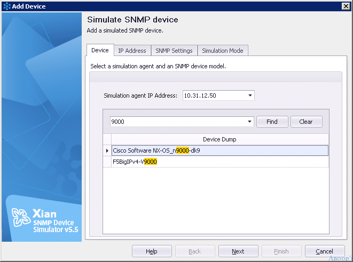Viewport: 353px width, 262px height.
Task: Close the Add Device dialog window
Action: 346,6
